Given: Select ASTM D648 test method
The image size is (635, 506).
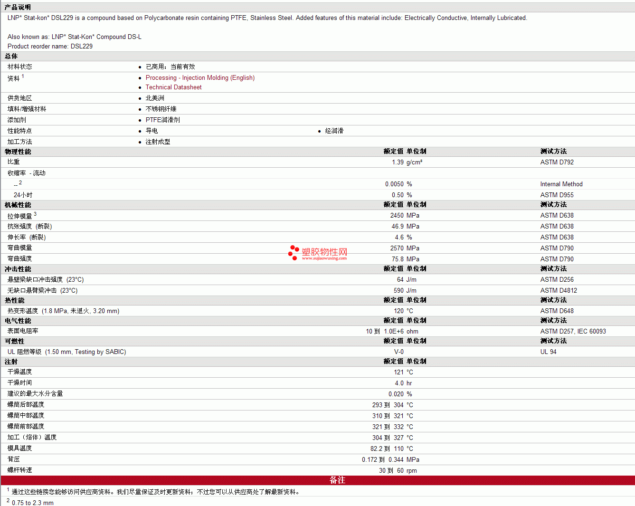Looking at the screenshot, I should click(557, 311).
